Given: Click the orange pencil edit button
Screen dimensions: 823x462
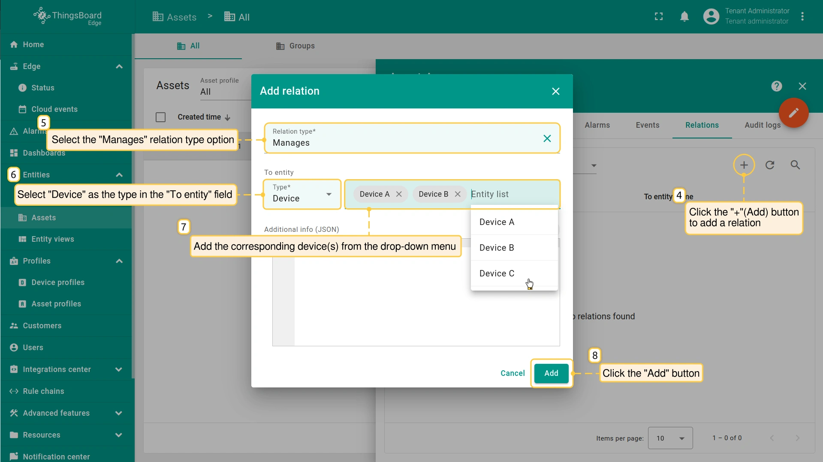Looking at the screenshot, I should coord(793,113).
